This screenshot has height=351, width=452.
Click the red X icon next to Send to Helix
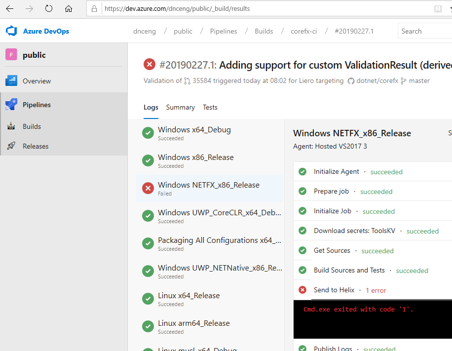click(302, 290)
